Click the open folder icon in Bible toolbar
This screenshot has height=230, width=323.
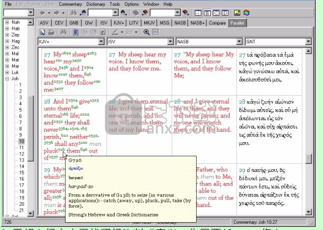51,32
